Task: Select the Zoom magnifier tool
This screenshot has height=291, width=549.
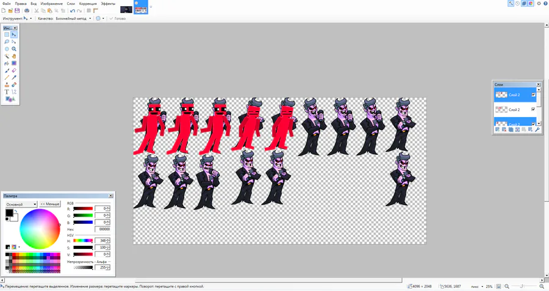Action: tap(13, 49)
